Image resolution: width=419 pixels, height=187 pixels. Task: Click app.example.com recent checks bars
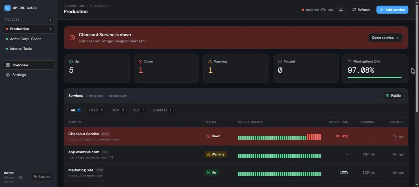coord(279,156)
